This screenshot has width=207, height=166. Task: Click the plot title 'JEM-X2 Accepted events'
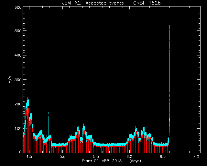coord(93,3)
